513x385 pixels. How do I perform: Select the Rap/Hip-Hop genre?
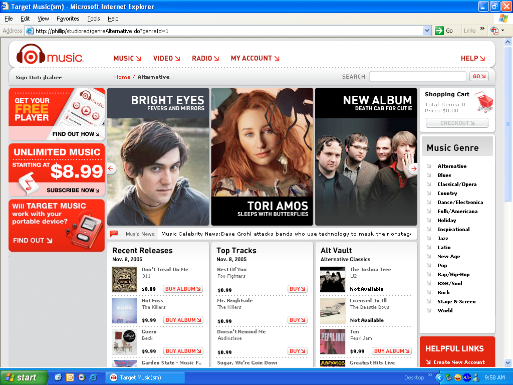coord(453,274)
